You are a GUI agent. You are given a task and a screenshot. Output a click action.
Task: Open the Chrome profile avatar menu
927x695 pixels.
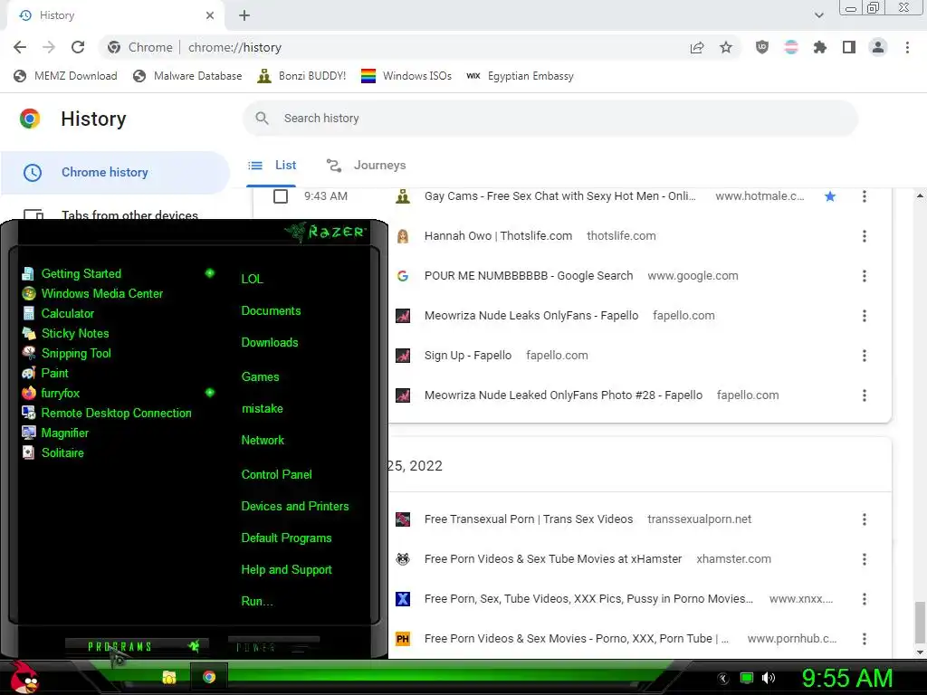point(878,47)
